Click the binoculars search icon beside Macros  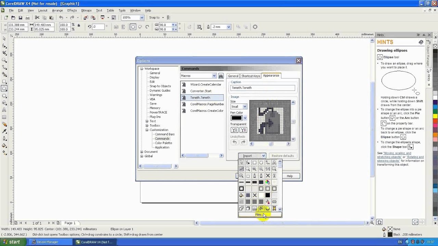click(x=221, y=76)
